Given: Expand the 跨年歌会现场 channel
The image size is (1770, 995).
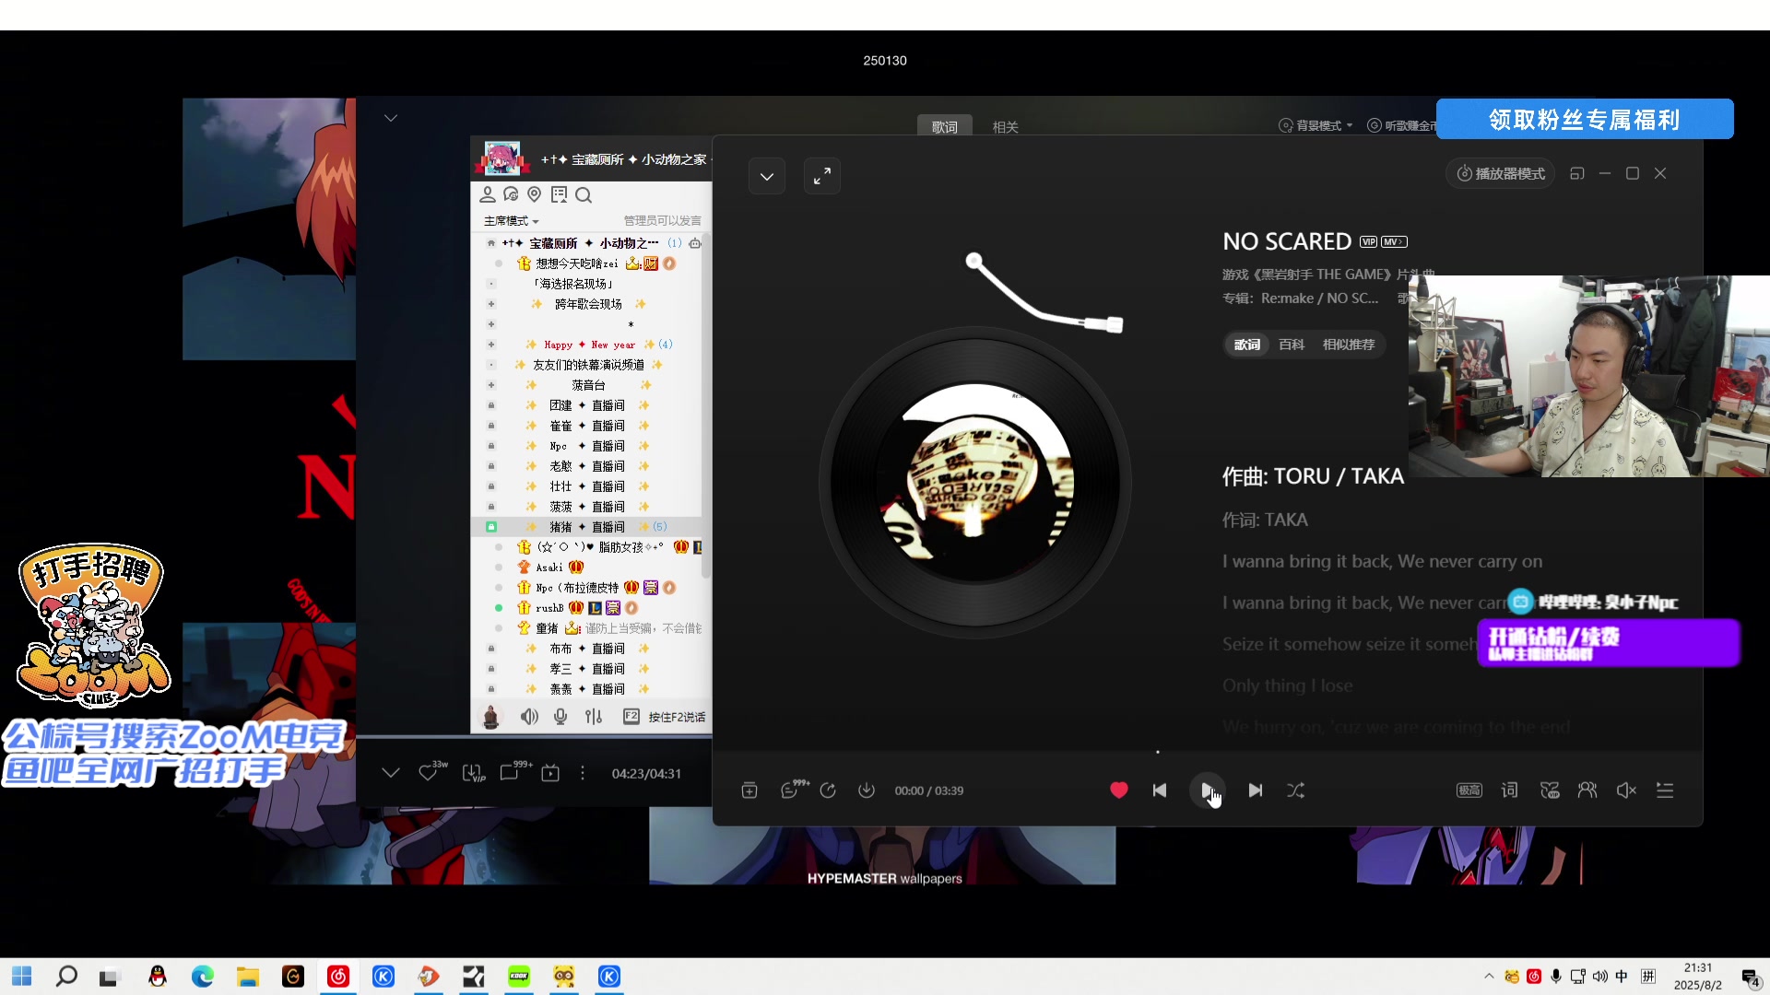Looking at the screenshot, I should point(490,304).
